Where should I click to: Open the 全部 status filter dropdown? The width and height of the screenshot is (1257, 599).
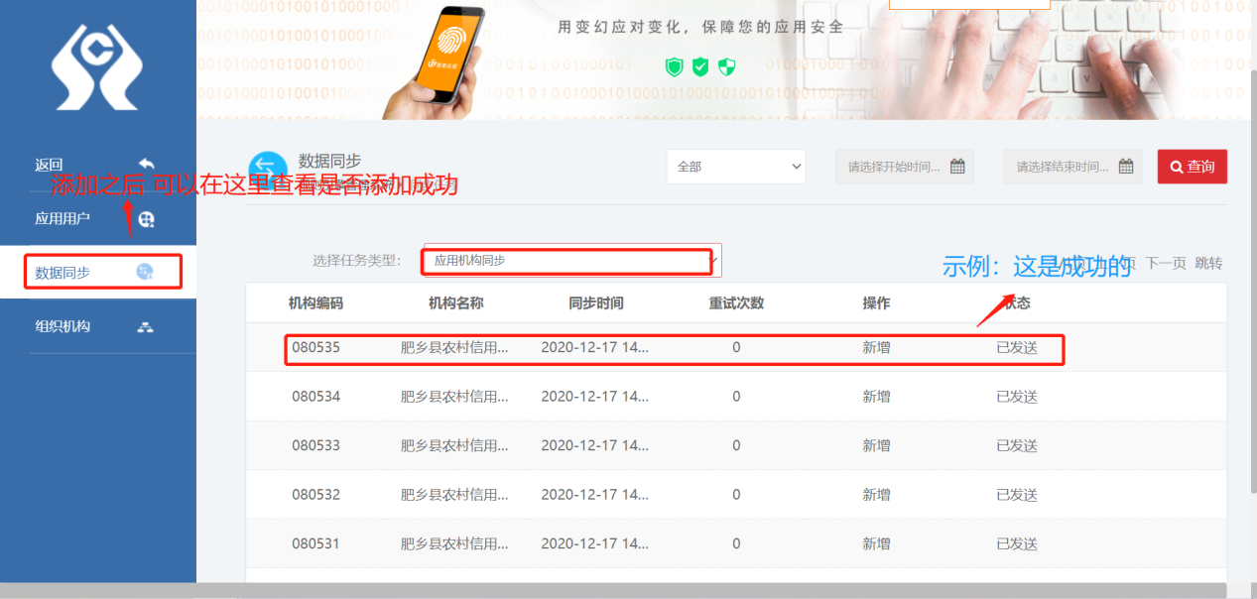point(735,166)
